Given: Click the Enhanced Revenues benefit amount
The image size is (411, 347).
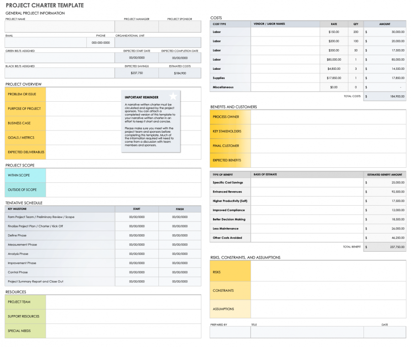Looking at the screenshot, I should pos(386,192).
